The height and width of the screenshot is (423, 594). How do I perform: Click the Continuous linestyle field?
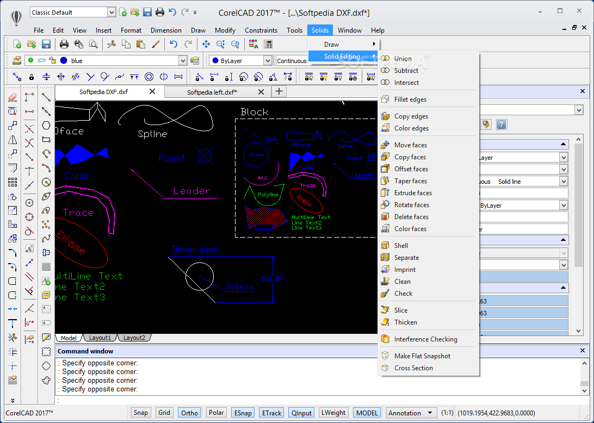point(292,60)
